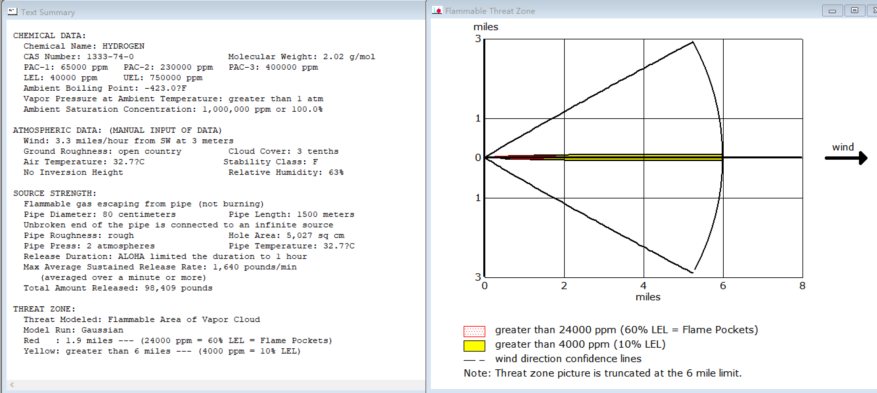Click the THREAT ZONE heading in summary
Image resolution: width=877 pixels, height=393 pixels.
44,309
